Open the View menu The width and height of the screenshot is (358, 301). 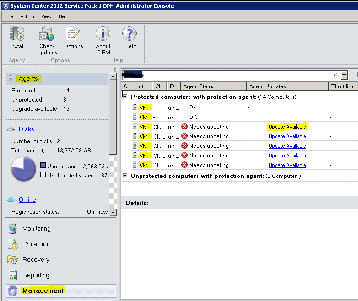click(46, 16)
